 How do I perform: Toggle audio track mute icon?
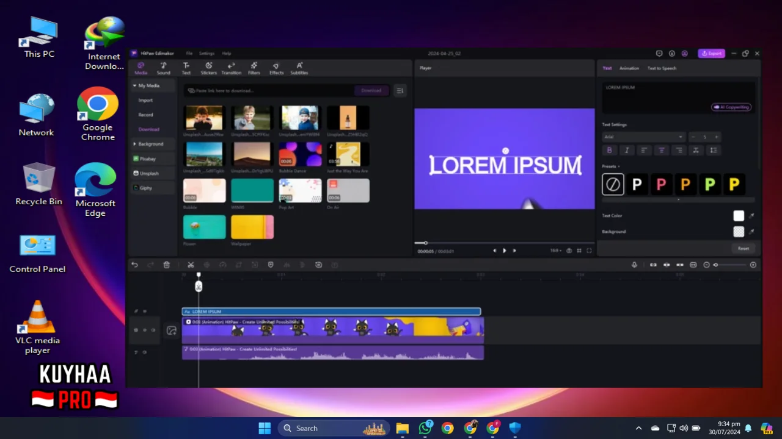click(x=144, y=352)
